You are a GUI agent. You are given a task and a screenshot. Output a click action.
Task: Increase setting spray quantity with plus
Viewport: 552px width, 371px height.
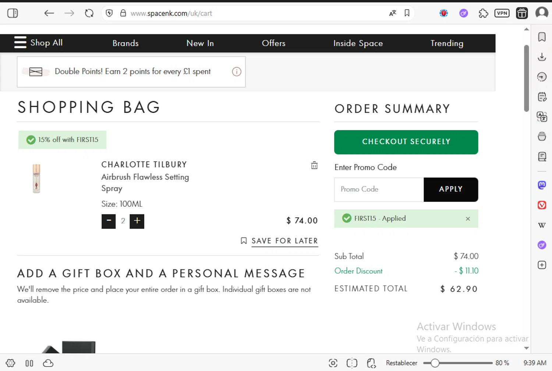137,221
